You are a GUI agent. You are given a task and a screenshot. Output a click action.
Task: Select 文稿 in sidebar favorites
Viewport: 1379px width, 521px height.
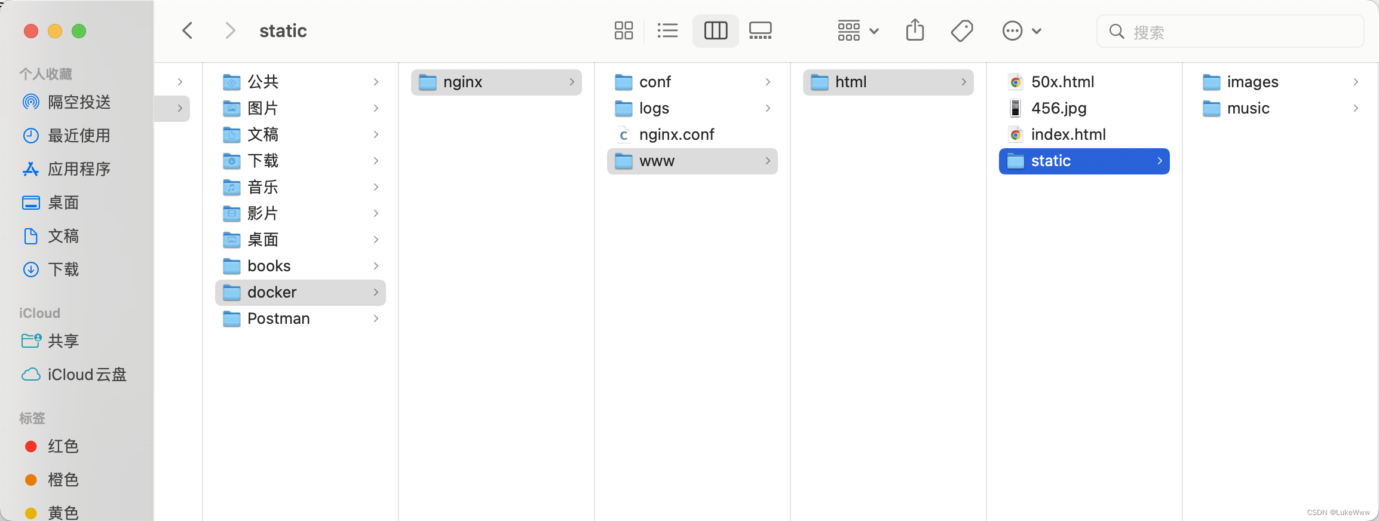pyautogui.click(x=51, y=236)
